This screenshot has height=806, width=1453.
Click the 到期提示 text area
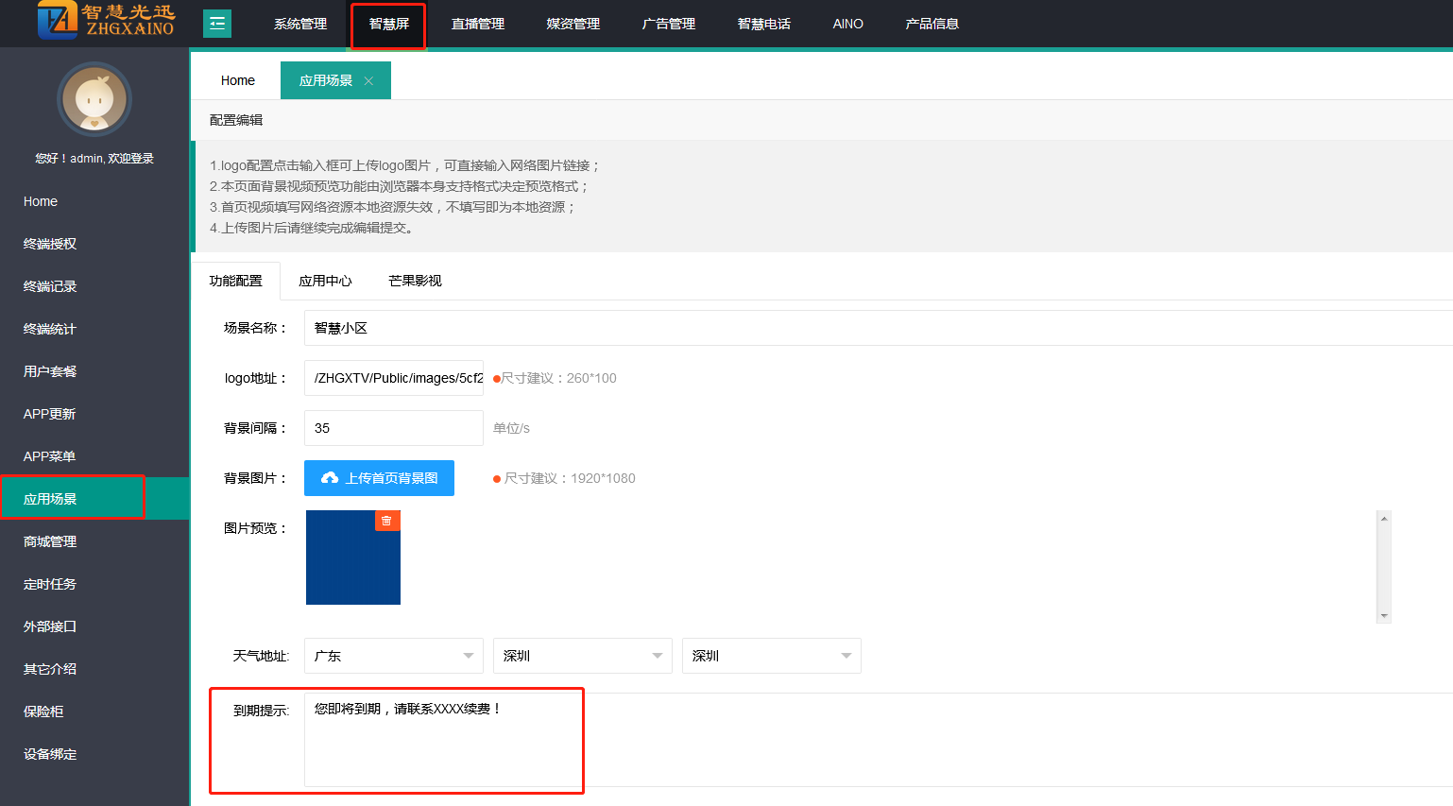(x=879, y=740)
